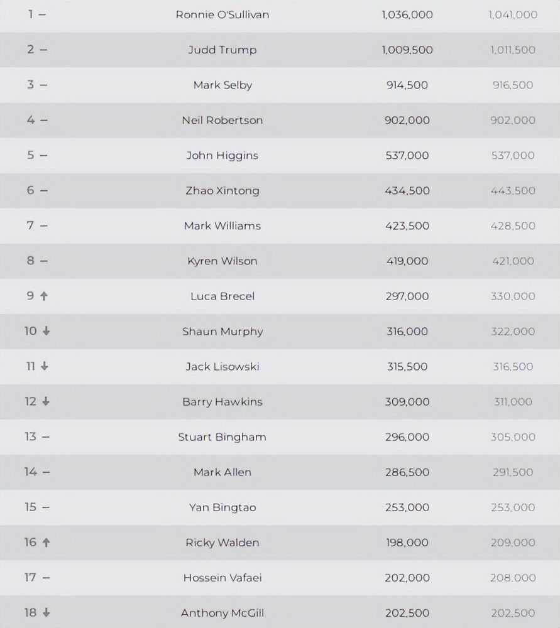The height and width of the screenshot is (628, 560).
Task: Select John Higgins' 537,000 points cell
Action: click(407, 155)
